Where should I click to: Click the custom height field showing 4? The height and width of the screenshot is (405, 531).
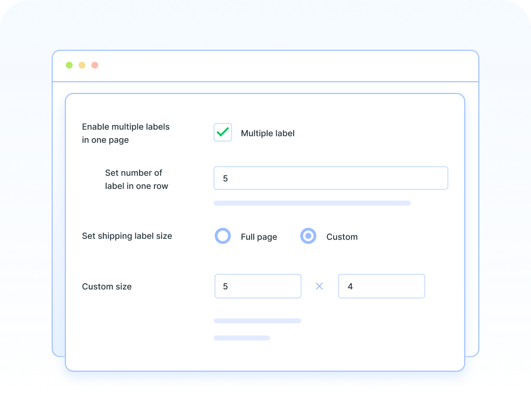382,286
